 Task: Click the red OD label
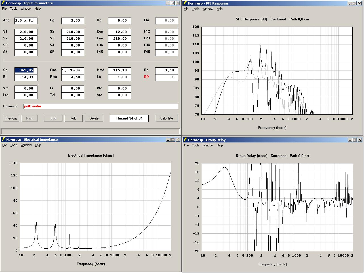(x=146, y=77)
